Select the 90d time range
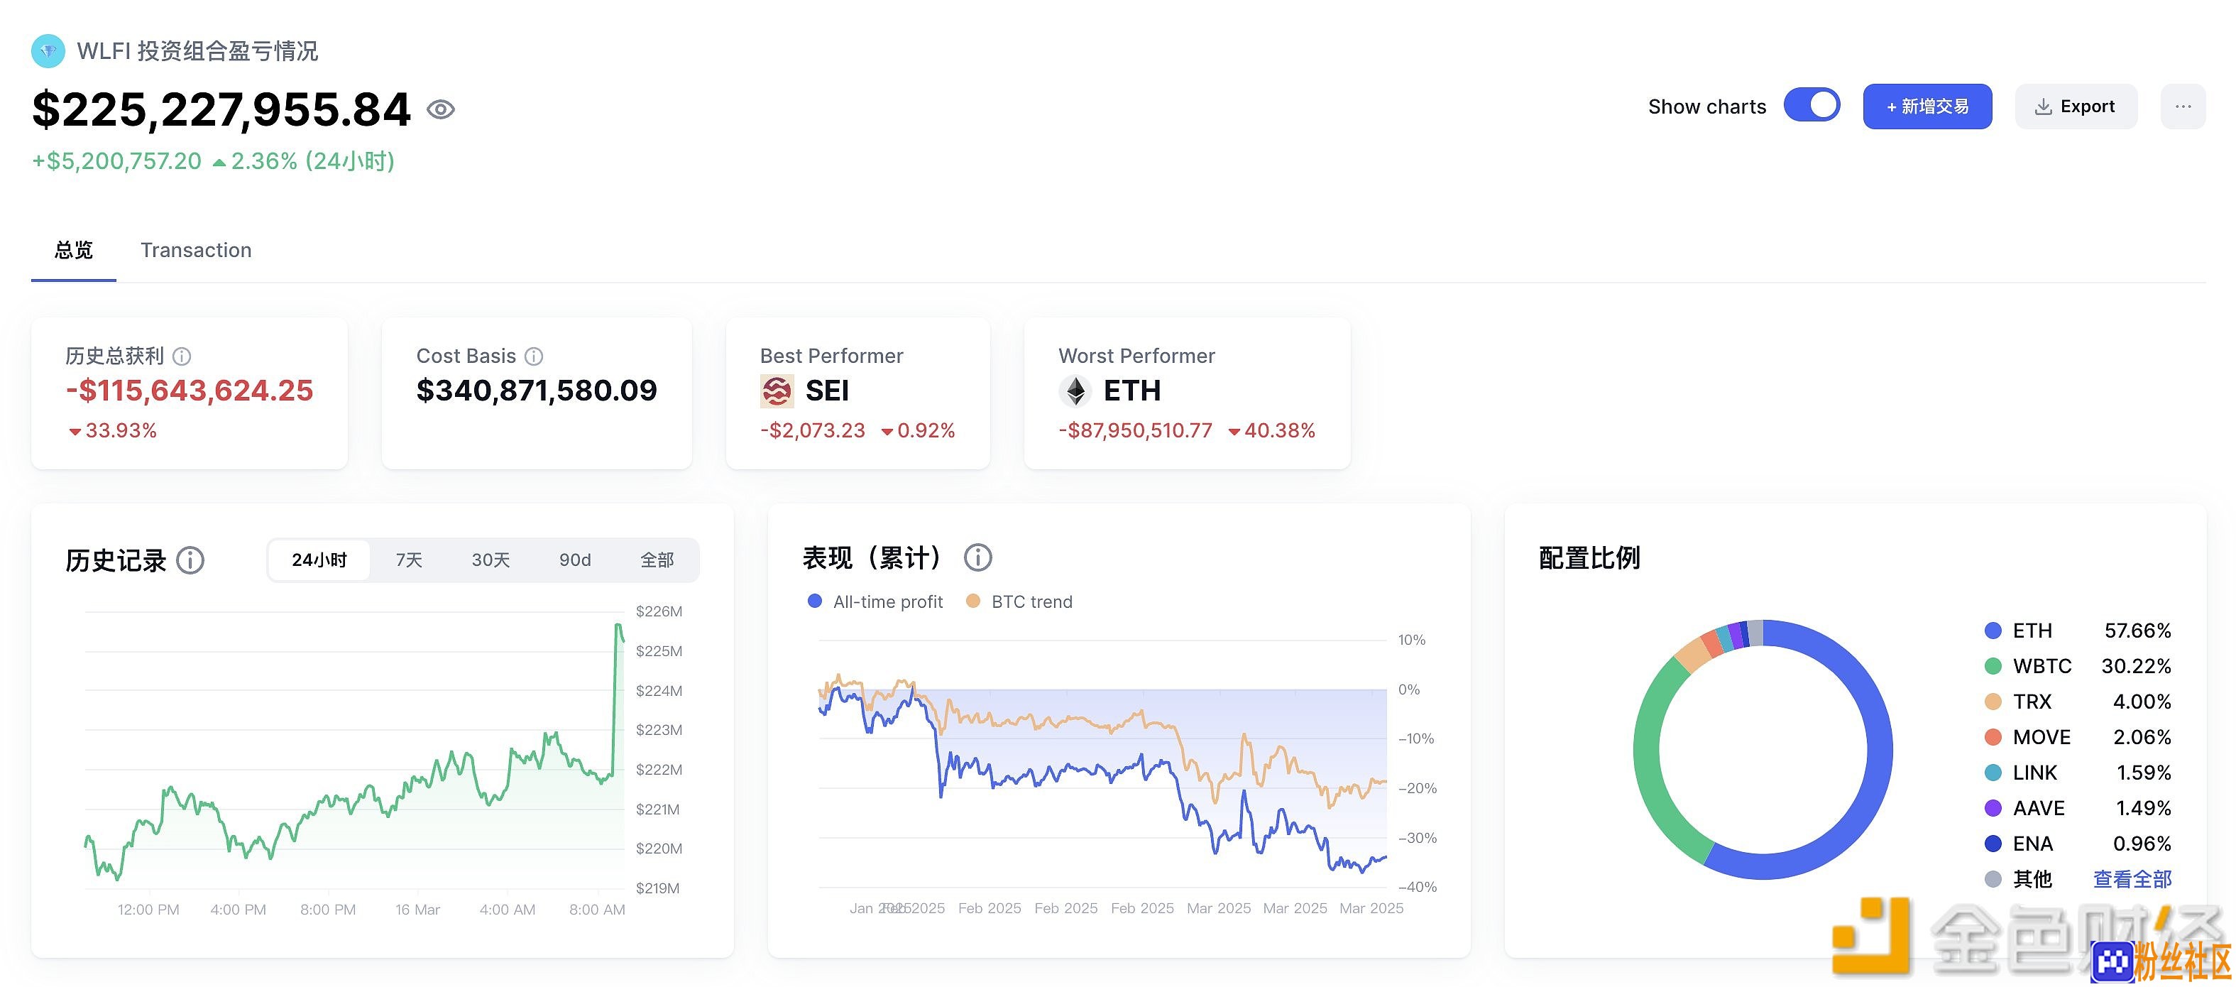This screenshot has height=987, width=2236. 575,561
